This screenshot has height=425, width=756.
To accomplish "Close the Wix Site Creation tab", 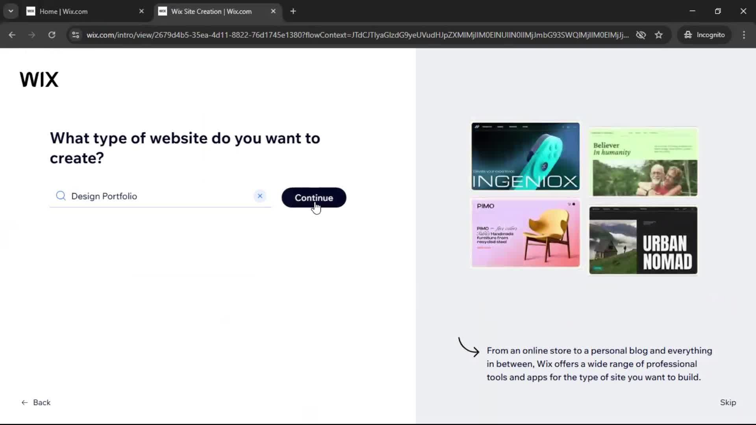I will click(x=273, y=11).
